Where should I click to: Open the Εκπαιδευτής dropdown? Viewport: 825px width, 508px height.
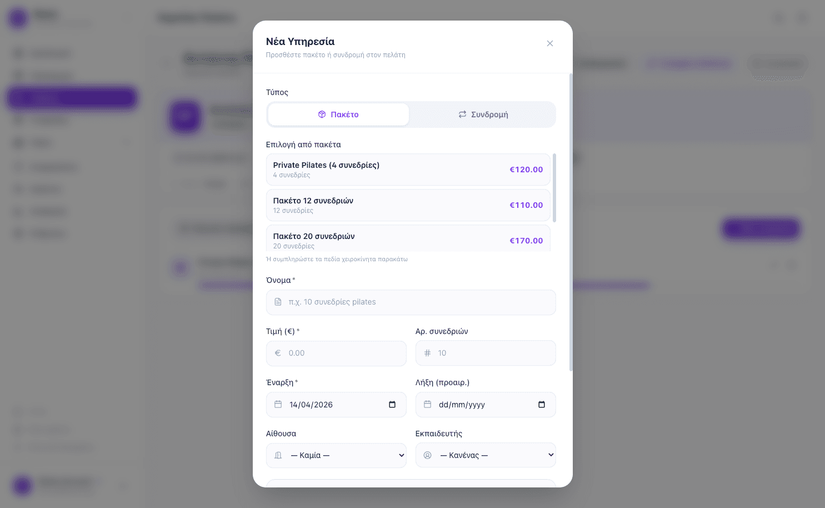click(x=486, y=455)
